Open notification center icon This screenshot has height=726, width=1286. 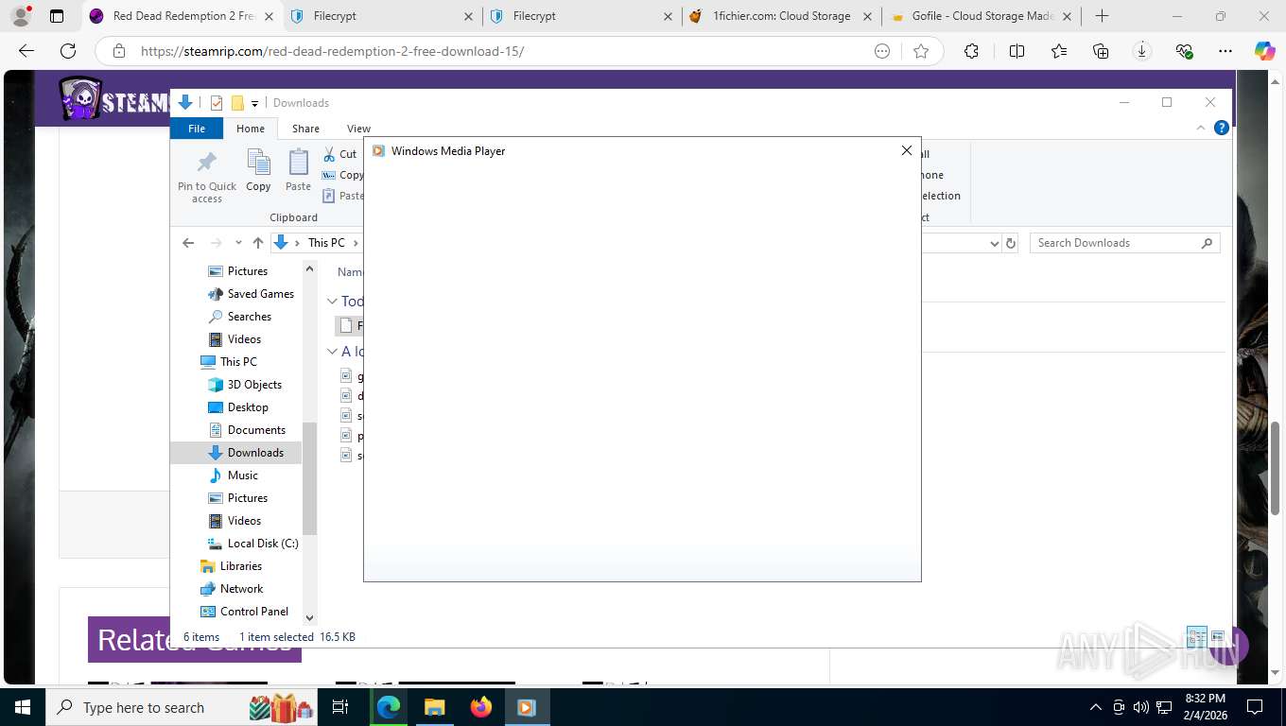point(1255,707)
